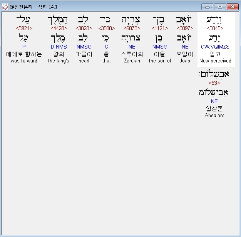Viewport: 241px width, 237px height.
Task: Select NE code above 압살롬
Action: pyautogui.click(x=214, y=102)
